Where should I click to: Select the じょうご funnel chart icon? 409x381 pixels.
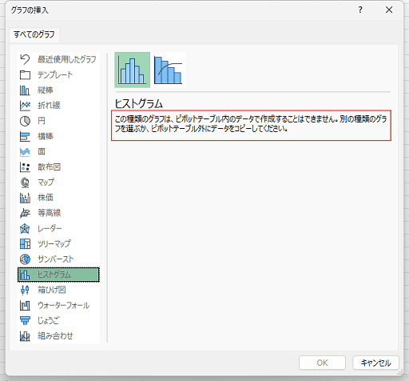point(25,320)
